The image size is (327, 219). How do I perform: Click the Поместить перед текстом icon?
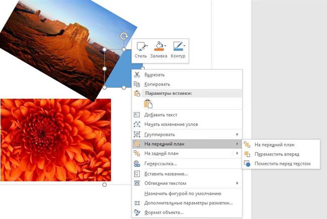pyautogui.click(x=247, y=164)
